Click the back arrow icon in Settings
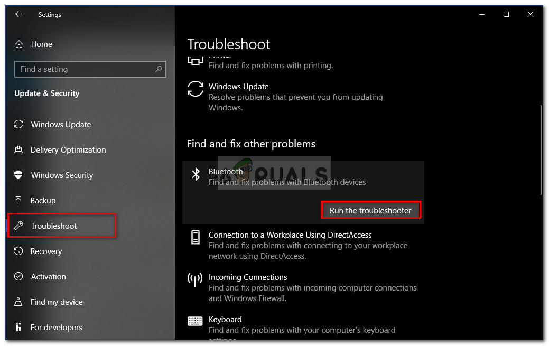This screenshot has height=346, width=549. pyautogui.click(x=18, y=14)
